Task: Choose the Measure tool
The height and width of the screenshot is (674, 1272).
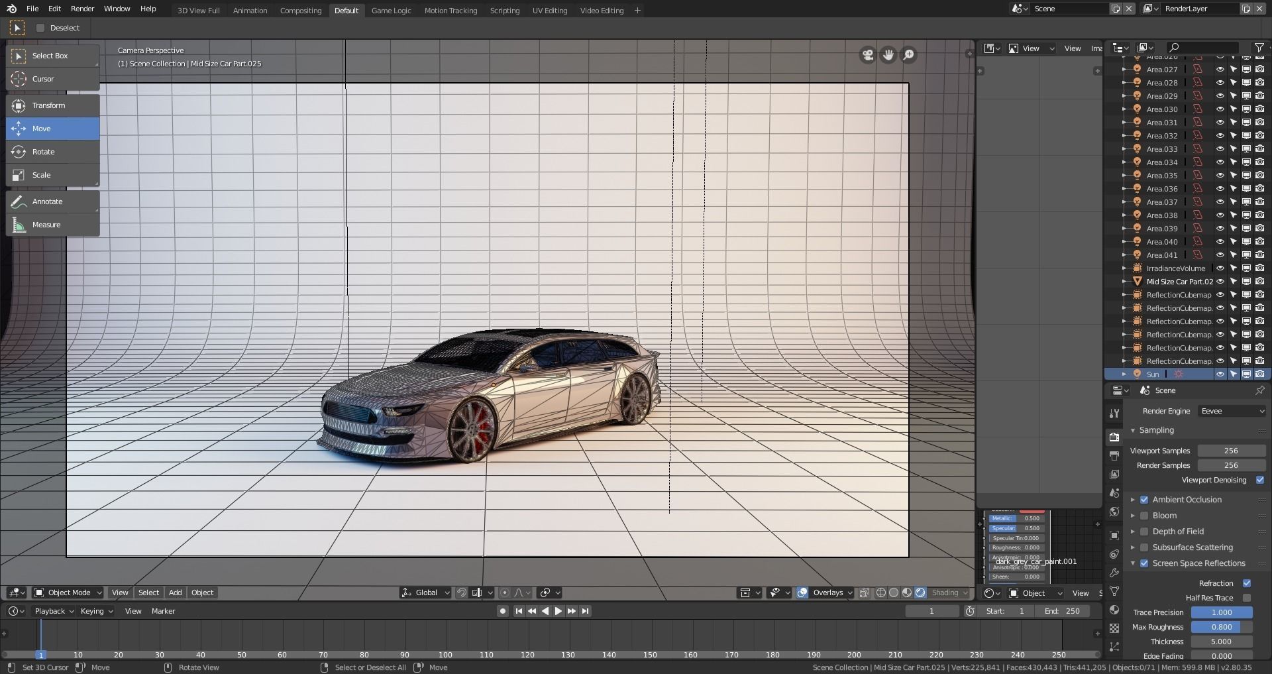Action: (x=53, y=225)
